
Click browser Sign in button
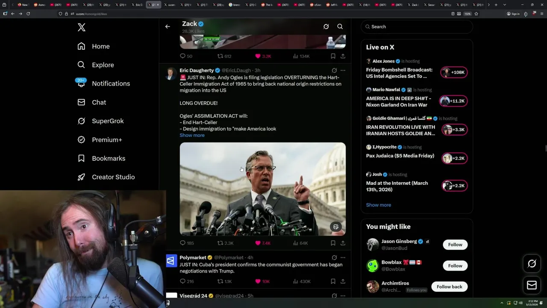(x=513, y=14)
